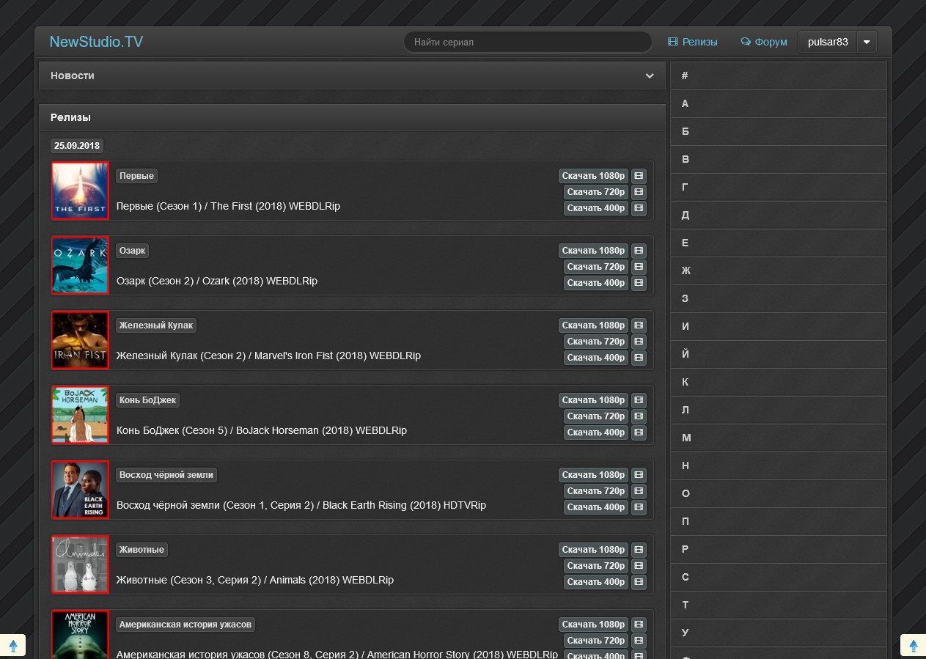926x659 pixels.
Task: Click film icon next to Восход чёрной земли 1080p
Action: pos(639,475)
